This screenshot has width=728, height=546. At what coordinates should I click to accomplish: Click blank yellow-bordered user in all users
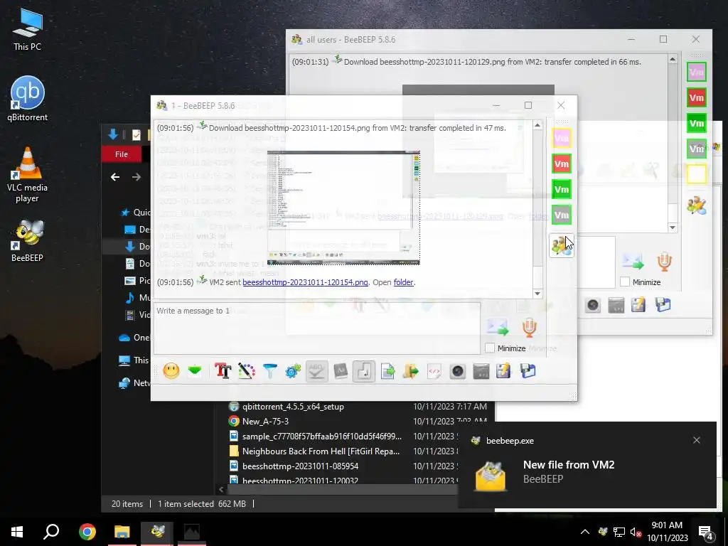(697, 174)
